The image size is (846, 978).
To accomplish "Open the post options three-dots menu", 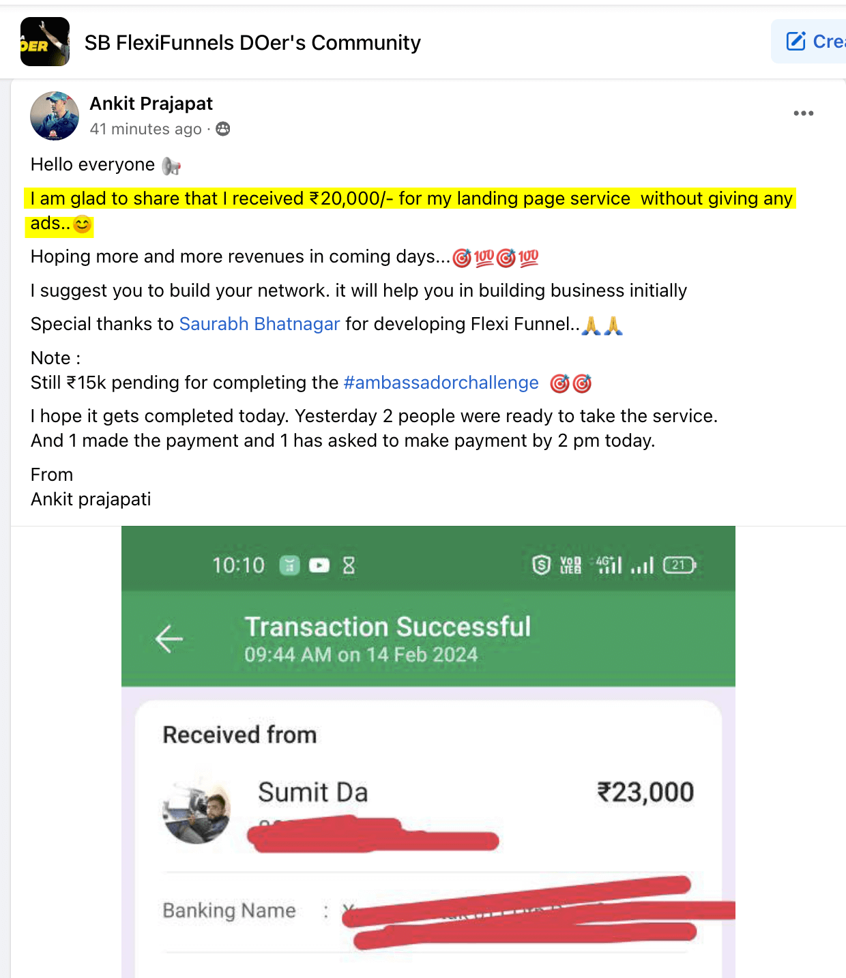I will (803, 113).
